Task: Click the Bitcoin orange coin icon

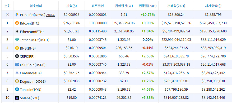Action: point(17,23)
